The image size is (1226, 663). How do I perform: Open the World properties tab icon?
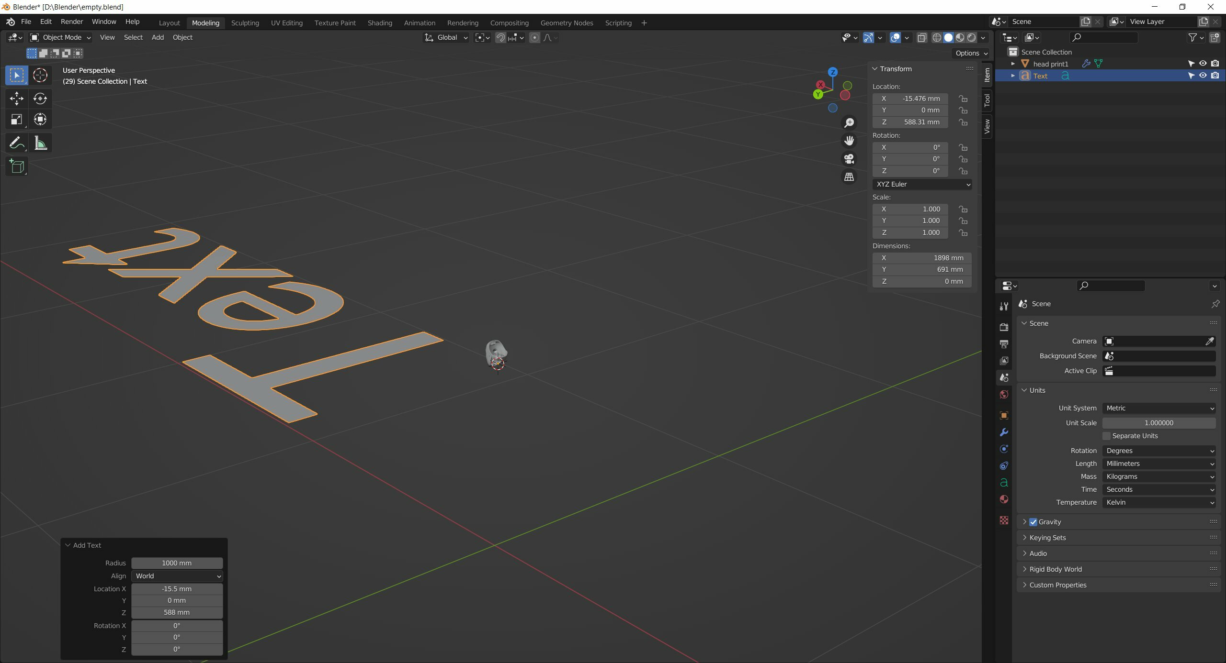coord(1004,395)
